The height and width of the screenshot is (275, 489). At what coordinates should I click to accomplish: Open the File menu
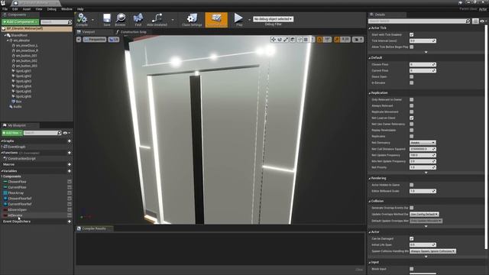pos(5,9)
